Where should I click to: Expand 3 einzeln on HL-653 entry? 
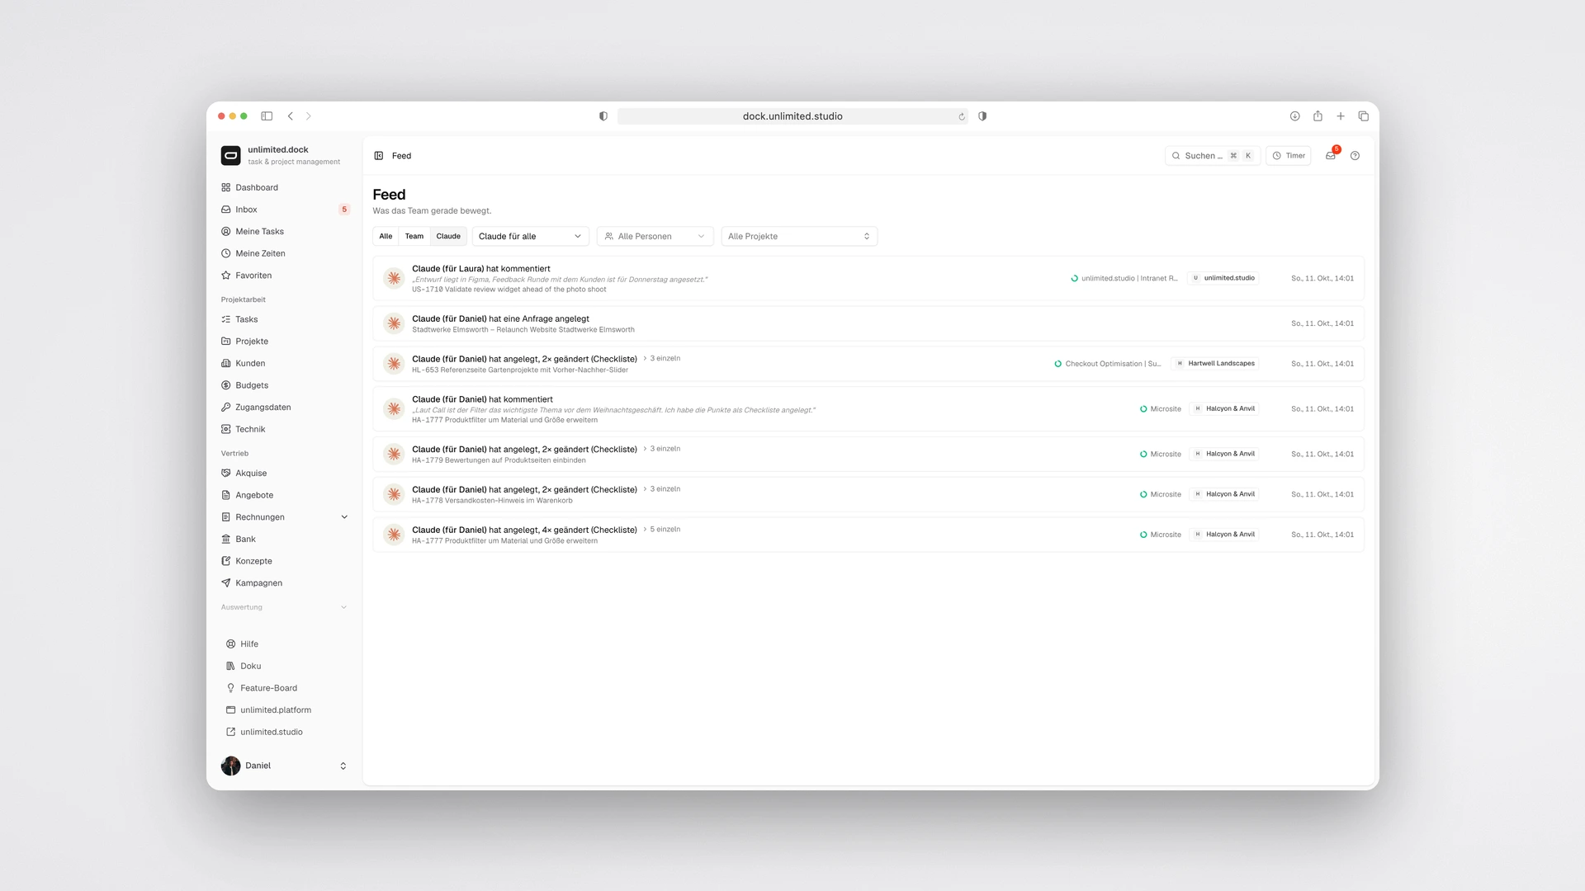[662, 359]
